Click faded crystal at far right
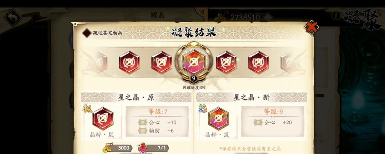 [x=288, y=62]
